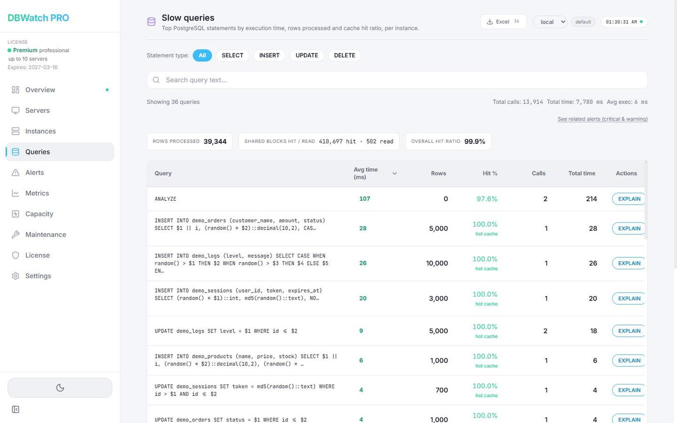
Task: Collapse the sidebar using the panel toggle
Action: (x=15, y=409)
